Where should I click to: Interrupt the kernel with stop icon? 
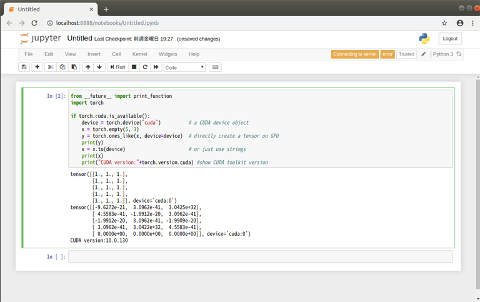click(134, 67)
